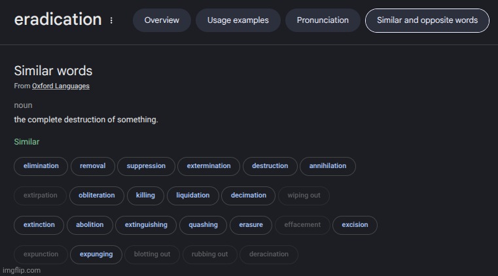Select the 'obliteration' chip
Image resolution: width=498 pixels, height=276 pixels.
(x=97, y=196)
